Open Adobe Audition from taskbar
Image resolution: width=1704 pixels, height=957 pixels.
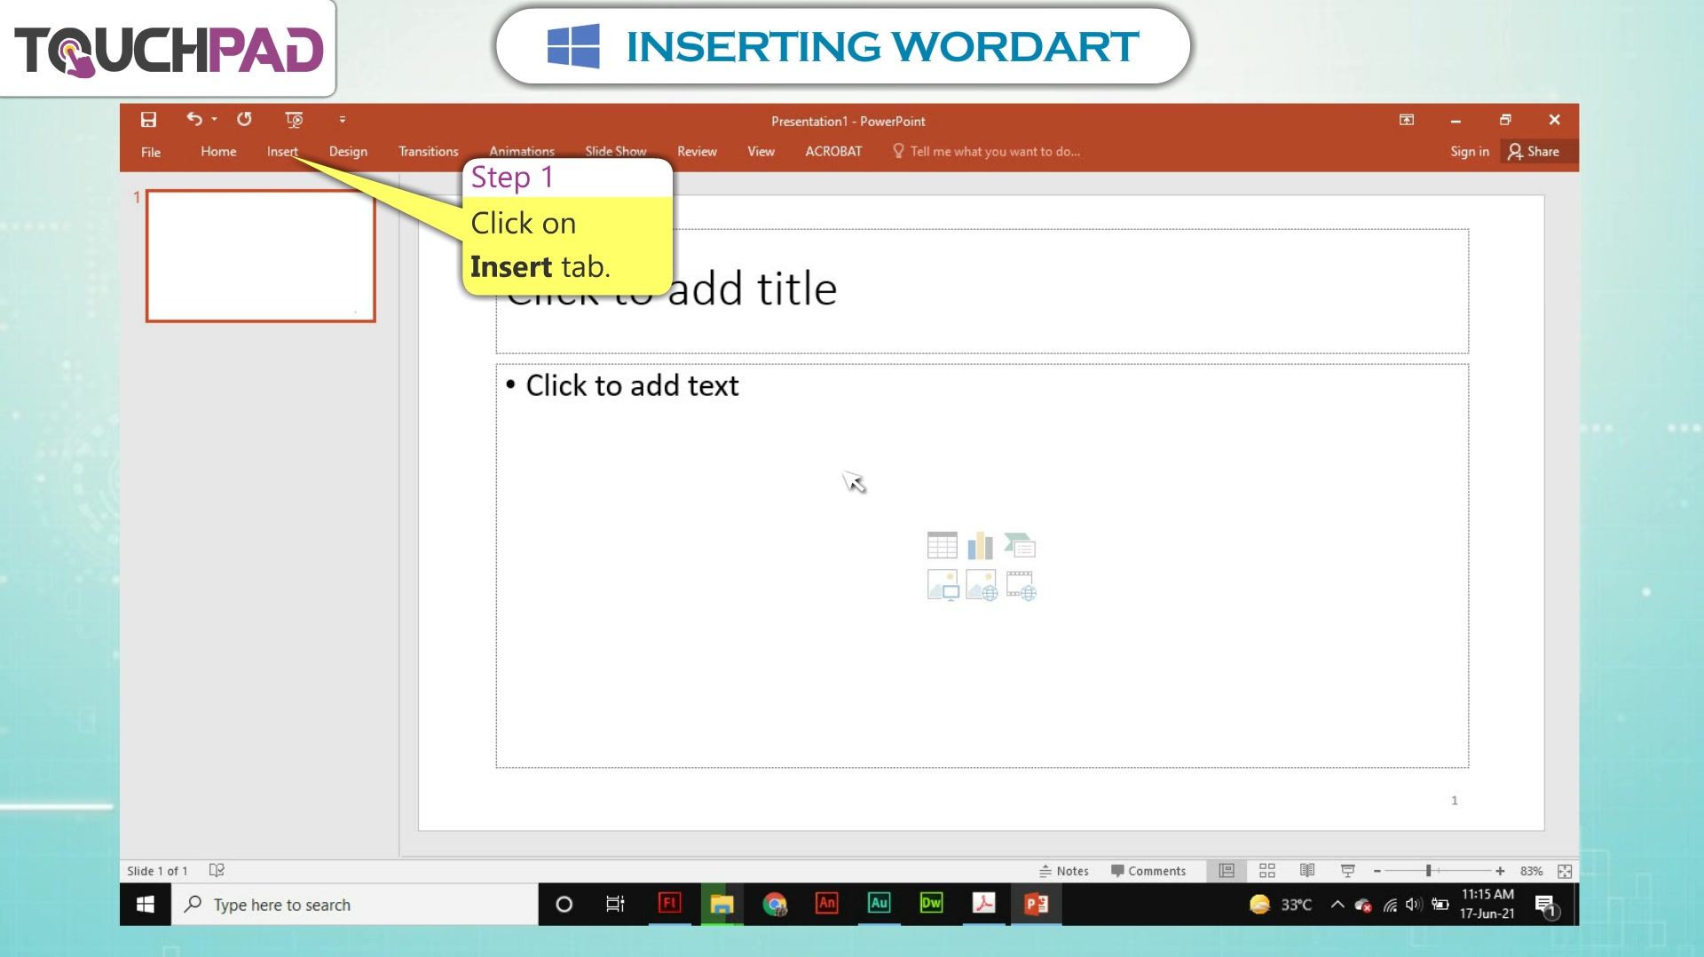tap(879, 904)
